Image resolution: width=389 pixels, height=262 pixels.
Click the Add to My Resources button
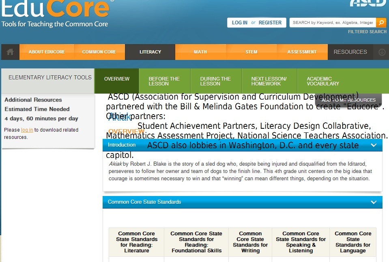coord(348,100)
